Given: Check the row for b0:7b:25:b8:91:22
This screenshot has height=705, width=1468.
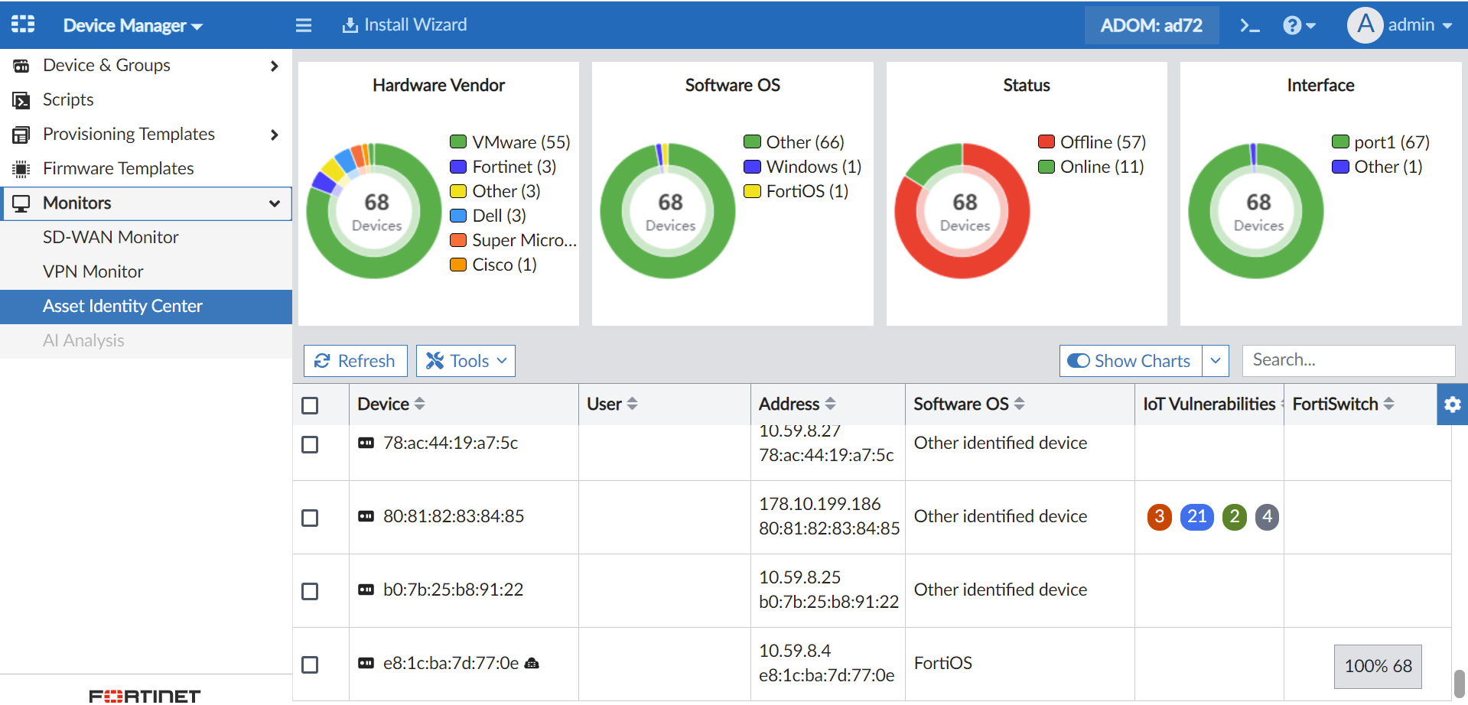Looking at the screenshot, I should (310, 591).
